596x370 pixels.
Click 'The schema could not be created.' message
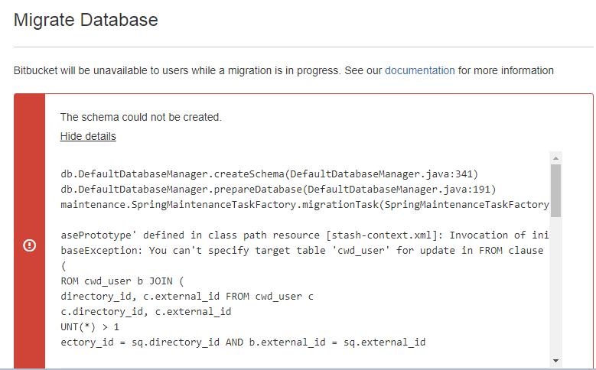[x=141, y=117]
